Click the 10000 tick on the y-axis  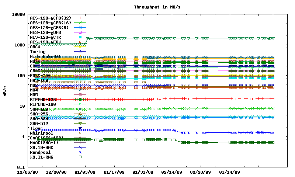point(18,14)
